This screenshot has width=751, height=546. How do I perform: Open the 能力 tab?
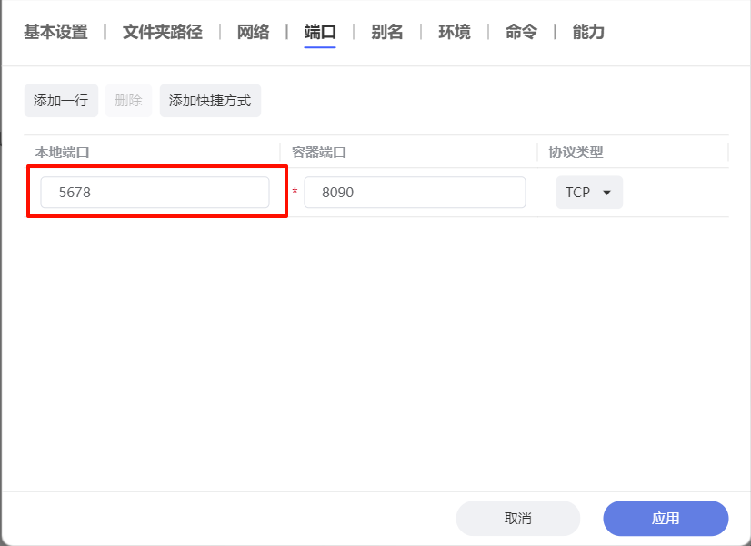pos(588,33)
